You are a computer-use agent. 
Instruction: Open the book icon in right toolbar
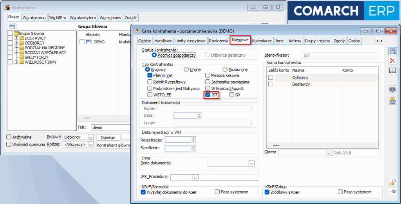[x=392, y=70]
